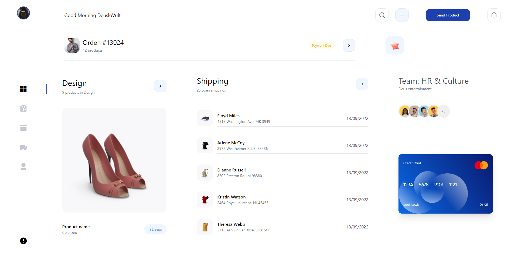
Task: Select the dashboard grid icon in sidebar
Action: point(23,89)
